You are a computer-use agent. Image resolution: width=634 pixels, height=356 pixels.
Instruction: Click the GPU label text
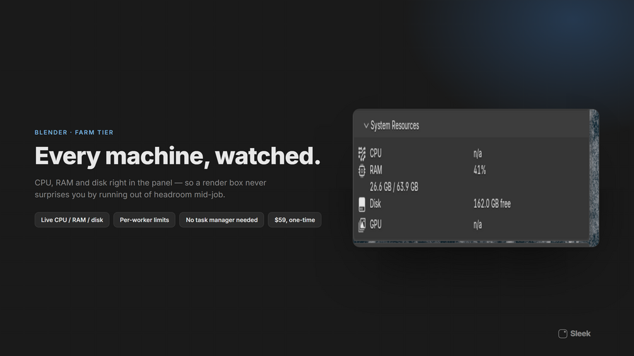pos(375,224)
